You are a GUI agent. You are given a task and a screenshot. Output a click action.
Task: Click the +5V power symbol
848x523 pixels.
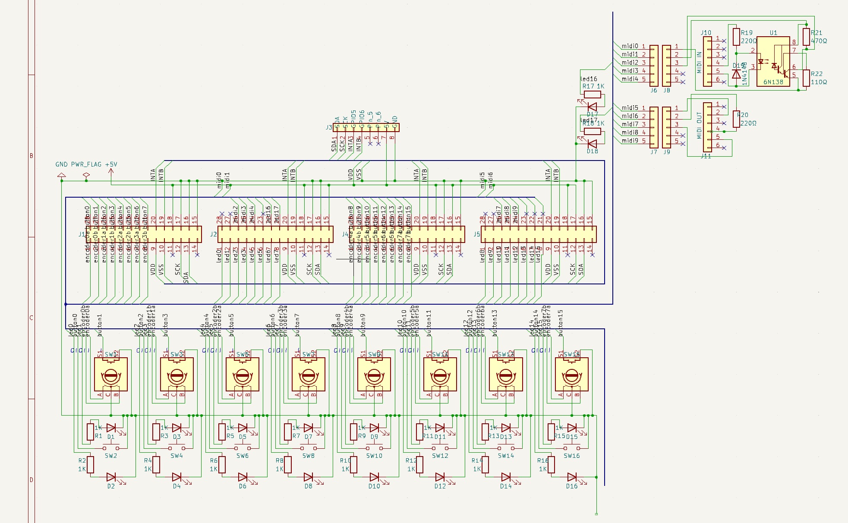point(111,172)
